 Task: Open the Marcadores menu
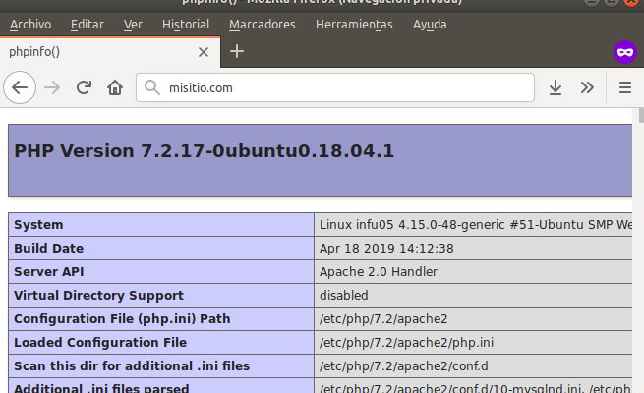pos(263,25)
